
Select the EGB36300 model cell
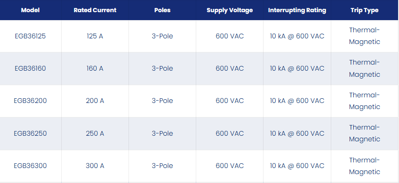pyautogui.click(x=30, y=166)
